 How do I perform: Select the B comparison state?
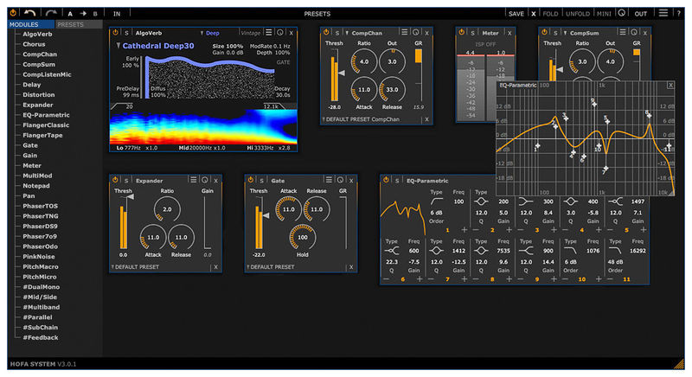tap(95, 14)
